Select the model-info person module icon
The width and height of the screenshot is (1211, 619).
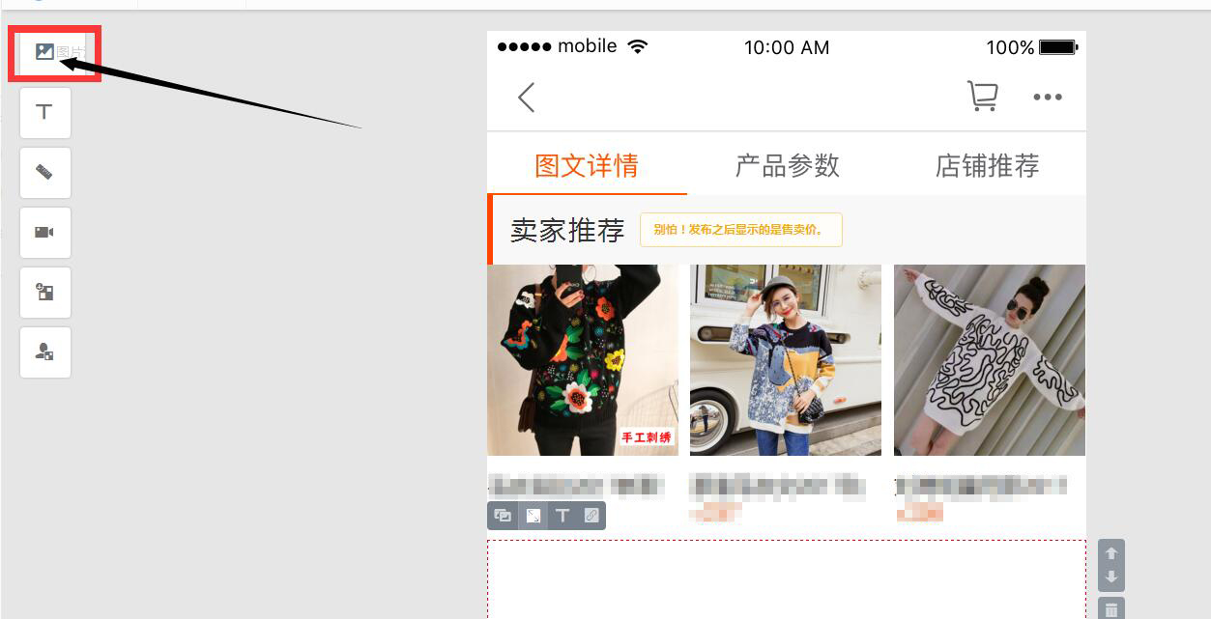44,352
